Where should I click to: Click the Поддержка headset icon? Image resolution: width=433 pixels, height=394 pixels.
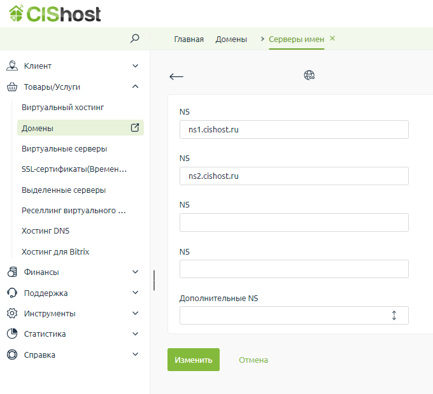tap(11, 293)
